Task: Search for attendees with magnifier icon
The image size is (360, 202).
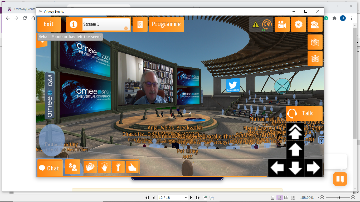Action: pyautogui.click(x=315, y=24)
